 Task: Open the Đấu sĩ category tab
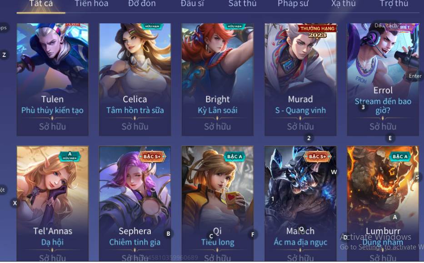click(192, 4)
